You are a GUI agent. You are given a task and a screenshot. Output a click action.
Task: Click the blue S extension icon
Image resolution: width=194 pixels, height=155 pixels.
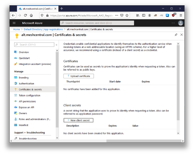167,15
